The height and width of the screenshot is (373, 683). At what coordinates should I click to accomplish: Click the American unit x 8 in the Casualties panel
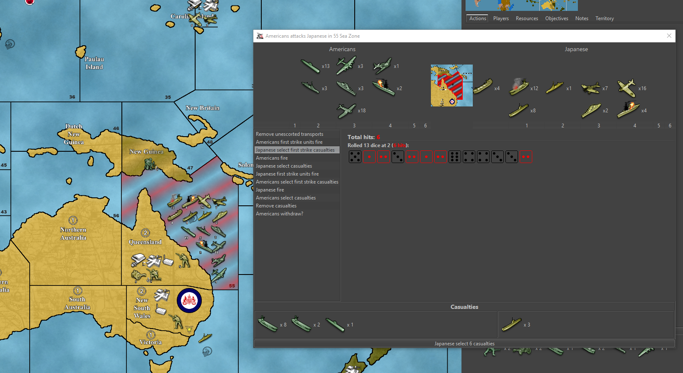(x=268, y=324)
